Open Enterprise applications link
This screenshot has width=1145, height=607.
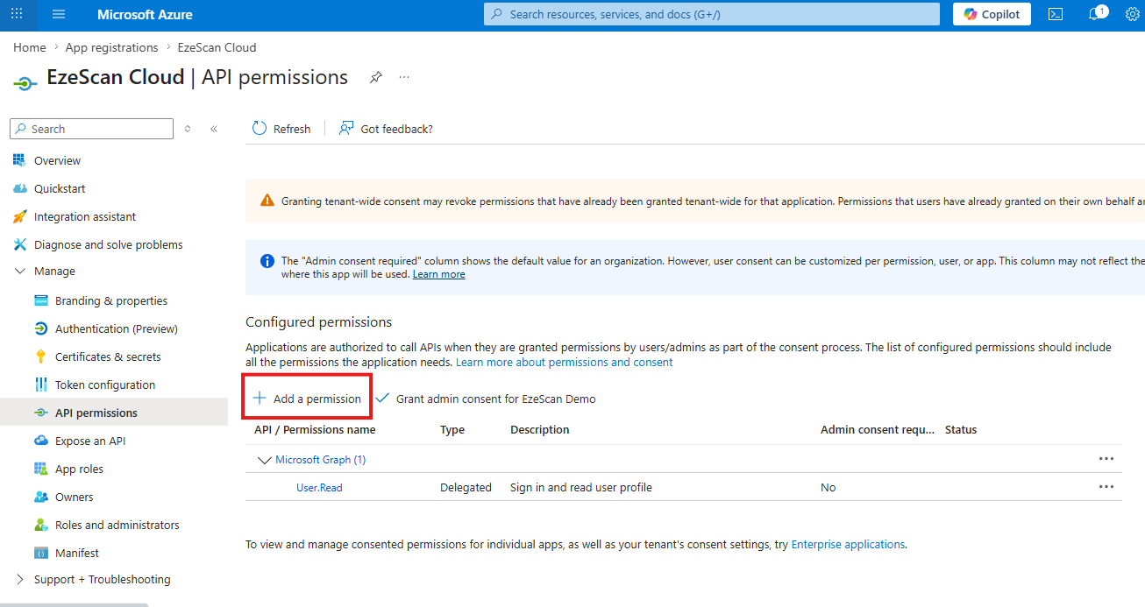pyautogui.click(x=848, y=545)
